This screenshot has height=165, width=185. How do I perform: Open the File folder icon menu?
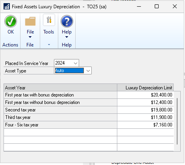pos(30,21)
